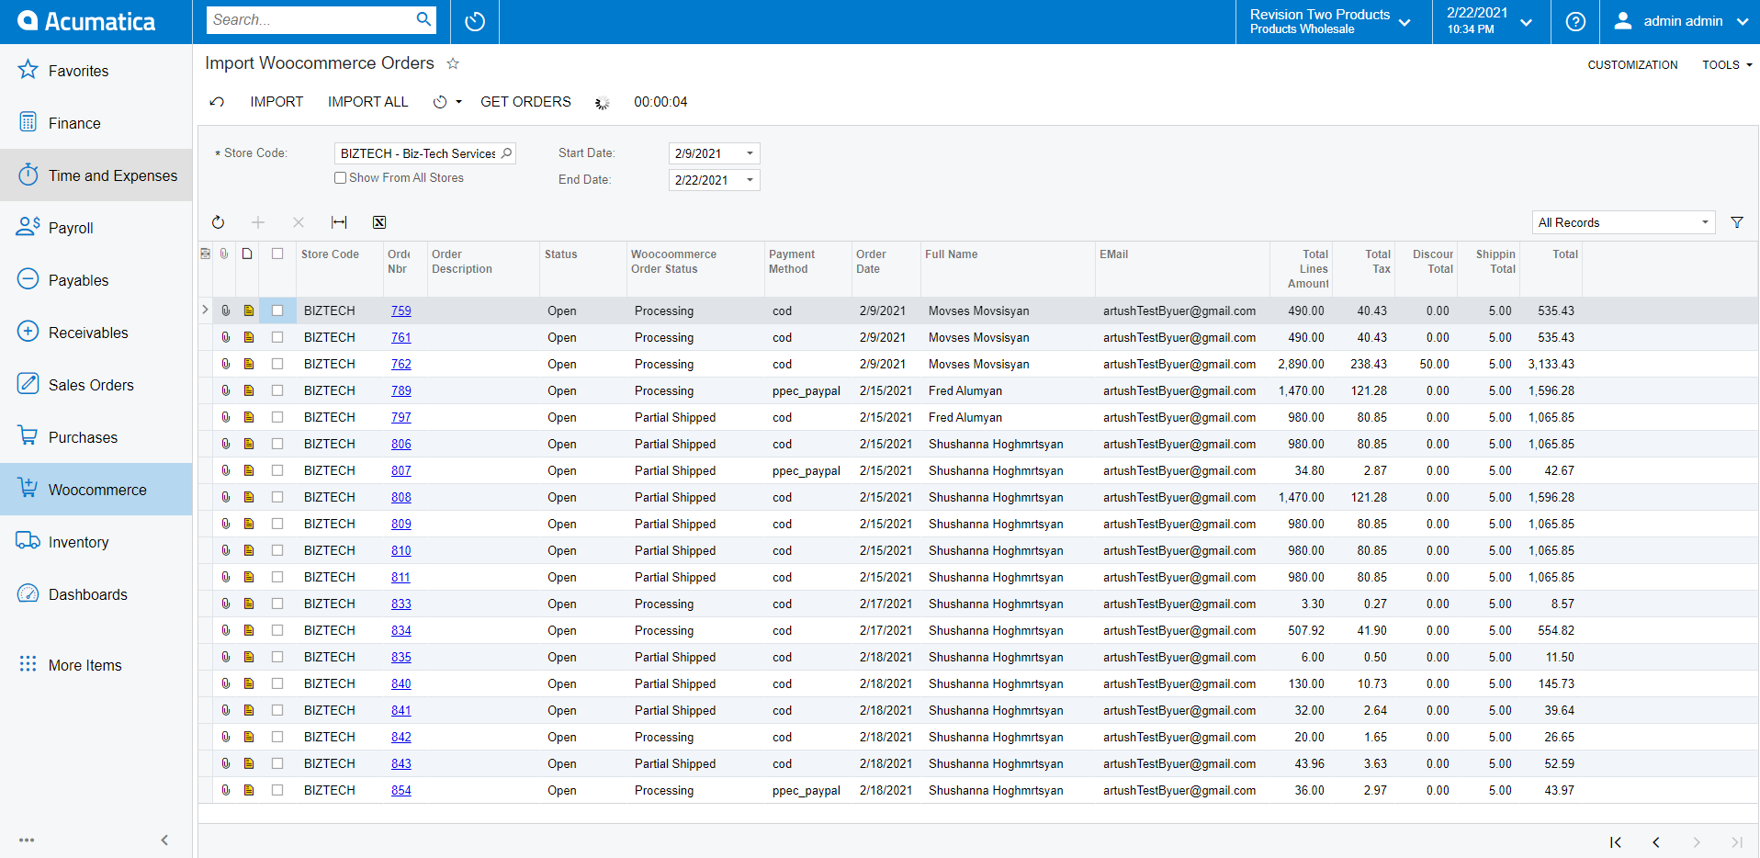Open the CUSTOMIZATION menu
The height and width of the screenshot is (858, 1760).
click(1632, 65)
